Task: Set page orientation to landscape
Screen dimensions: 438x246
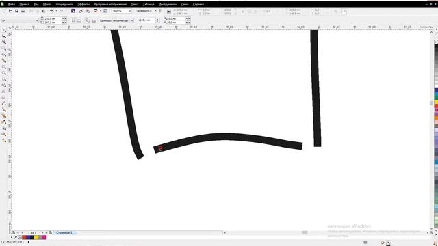Action: pos(79,20)
